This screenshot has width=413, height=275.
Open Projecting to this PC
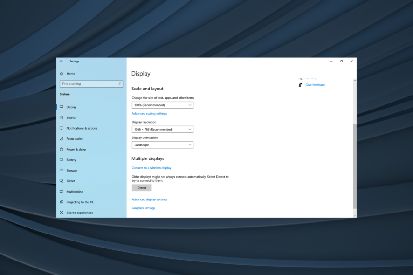tap(80, 202)
